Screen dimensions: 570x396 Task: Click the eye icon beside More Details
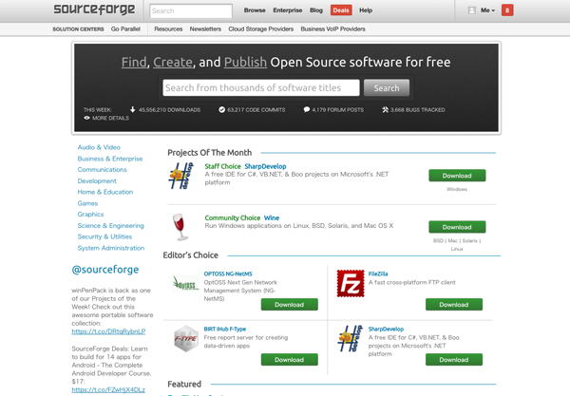(87, 118)
